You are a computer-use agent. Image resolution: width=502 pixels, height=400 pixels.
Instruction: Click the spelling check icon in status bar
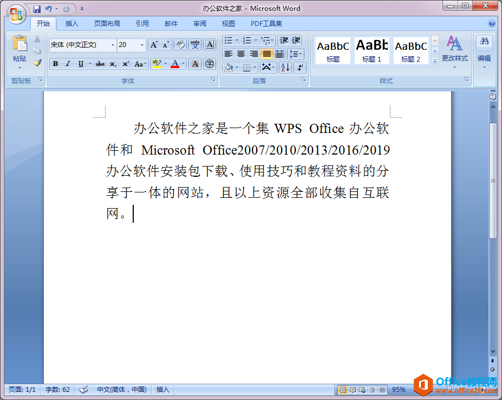[x=83, y=389]
